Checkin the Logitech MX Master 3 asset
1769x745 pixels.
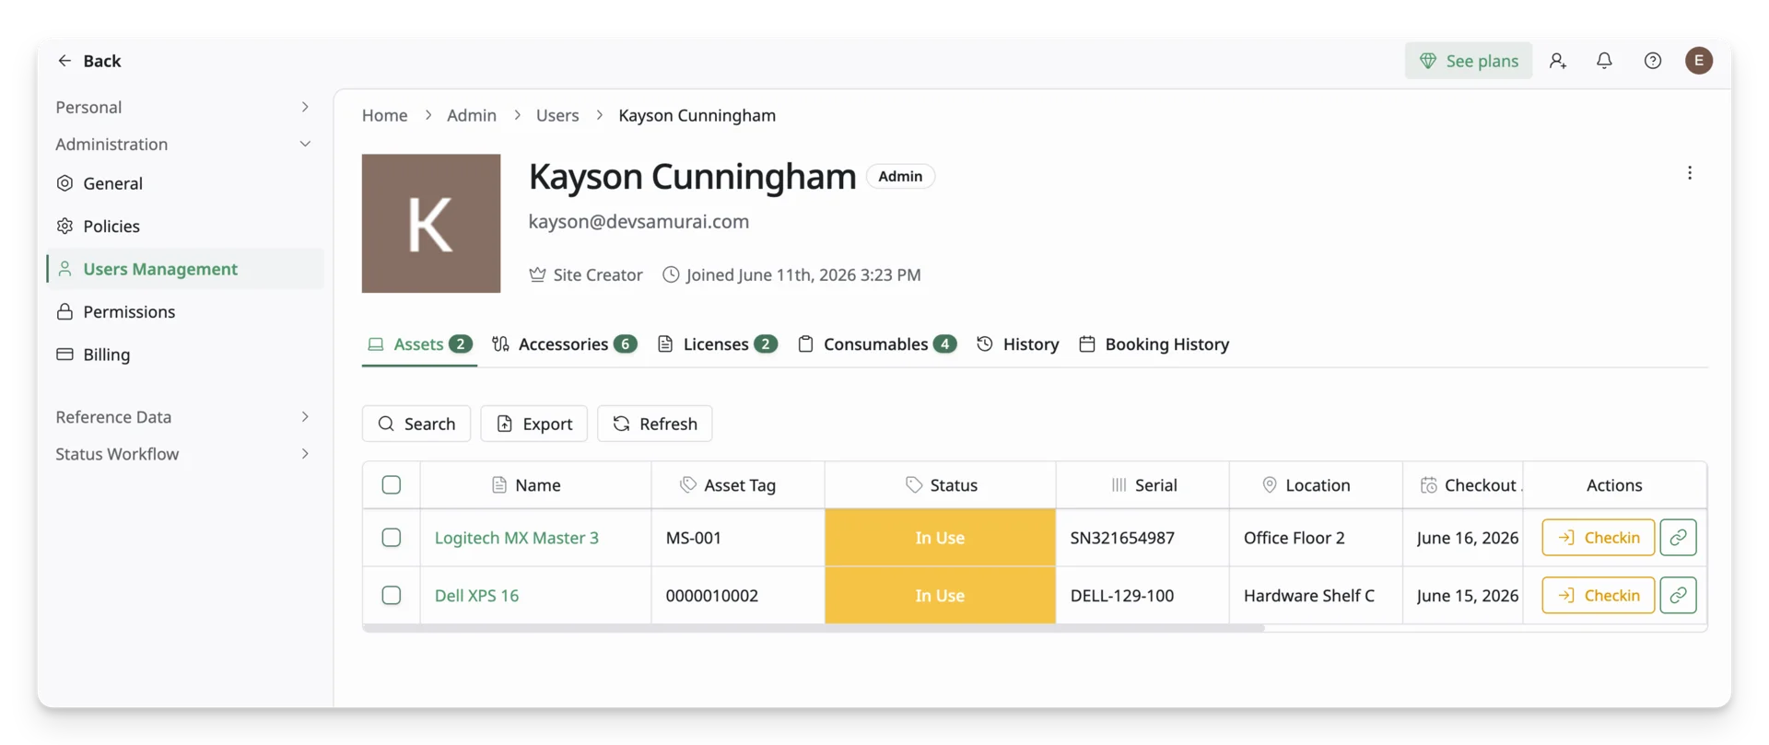point(1598,538)
